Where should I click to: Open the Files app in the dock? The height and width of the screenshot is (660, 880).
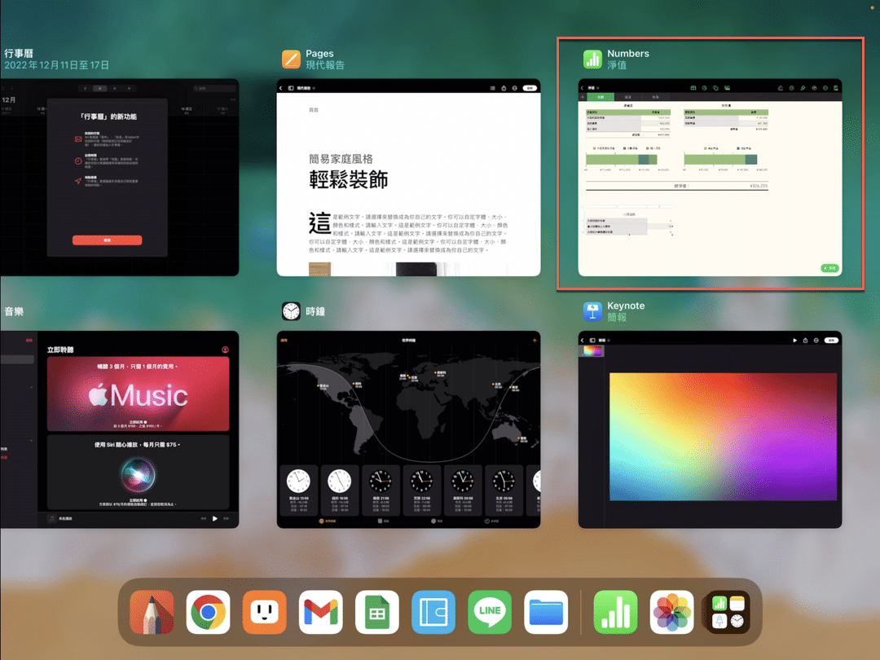(x=546, y=612)
